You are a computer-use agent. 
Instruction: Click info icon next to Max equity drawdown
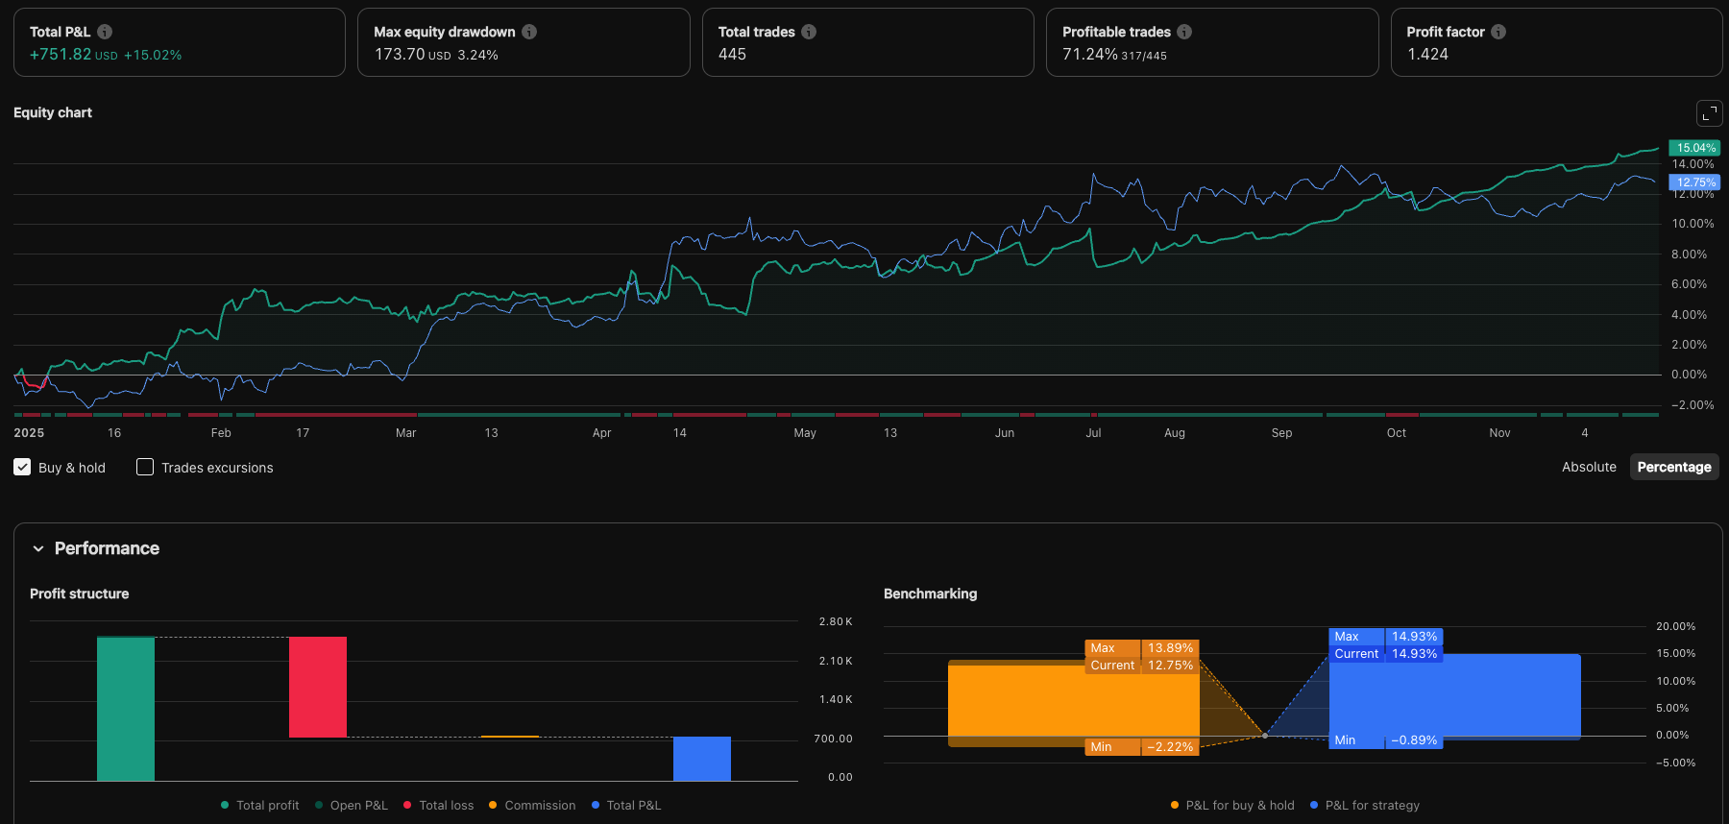pyautogui.click(x=529, y=32)
